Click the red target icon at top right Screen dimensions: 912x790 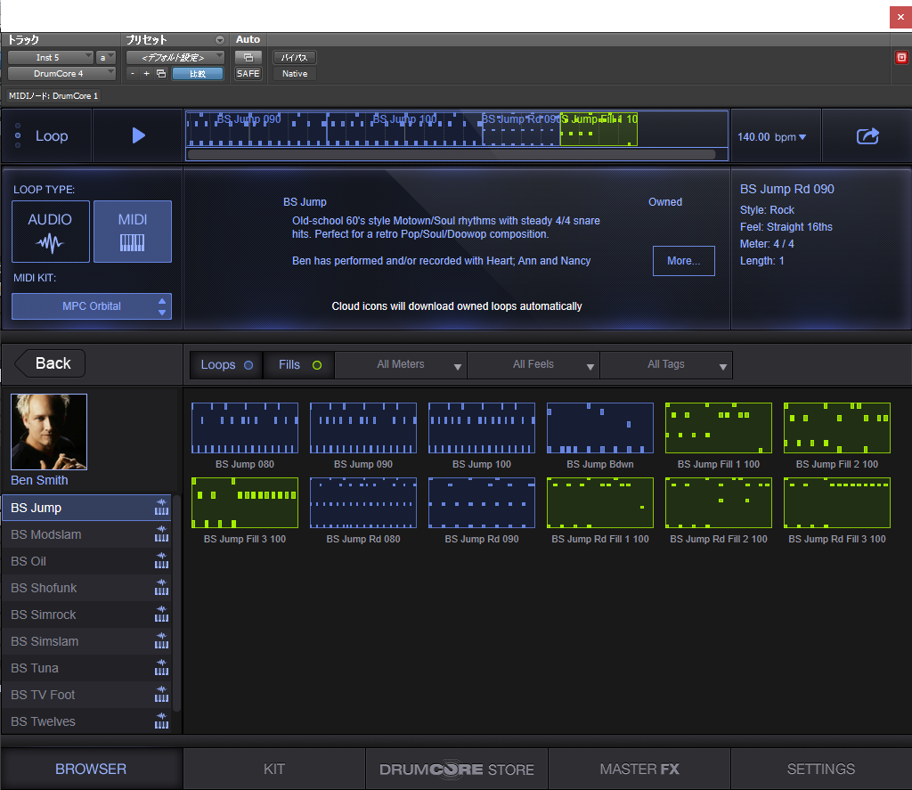click(901, 57)
